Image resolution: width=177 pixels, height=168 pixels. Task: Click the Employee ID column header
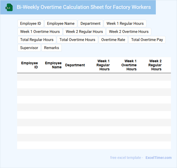pyautogui.click(x=29, y=65)
